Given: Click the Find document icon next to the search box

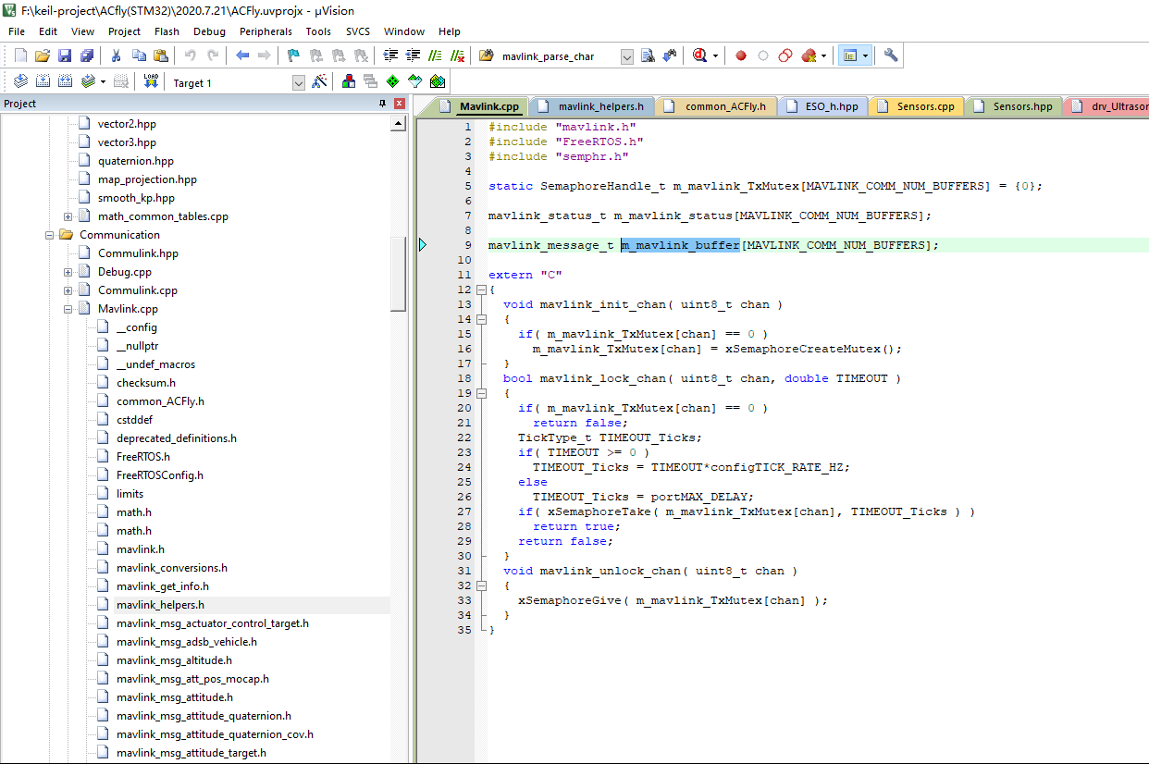Looking at the screenshot, I should 648,55.
